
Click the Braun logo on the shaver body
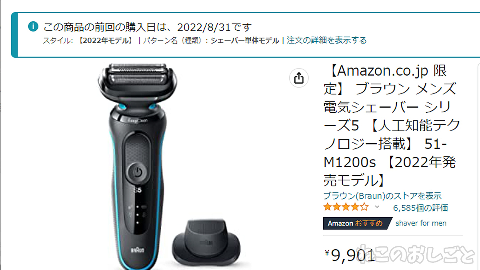[138, 250]
